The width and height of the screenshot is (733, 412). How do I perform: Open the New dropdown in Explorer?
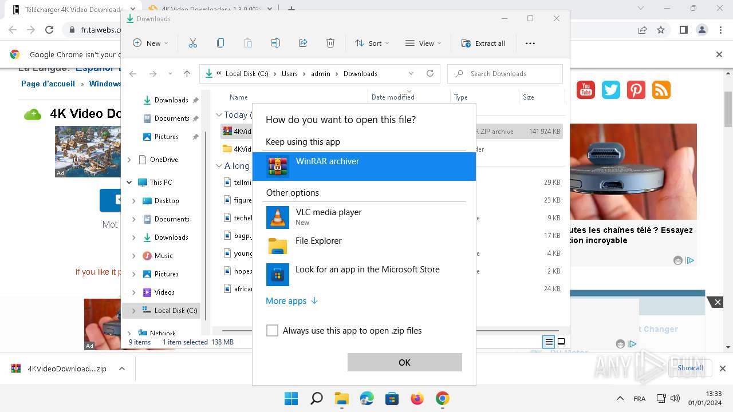151,43
